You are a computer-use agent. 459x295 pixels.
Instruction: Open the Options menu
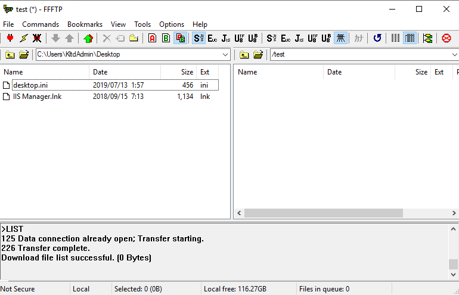tap(172, 24)
